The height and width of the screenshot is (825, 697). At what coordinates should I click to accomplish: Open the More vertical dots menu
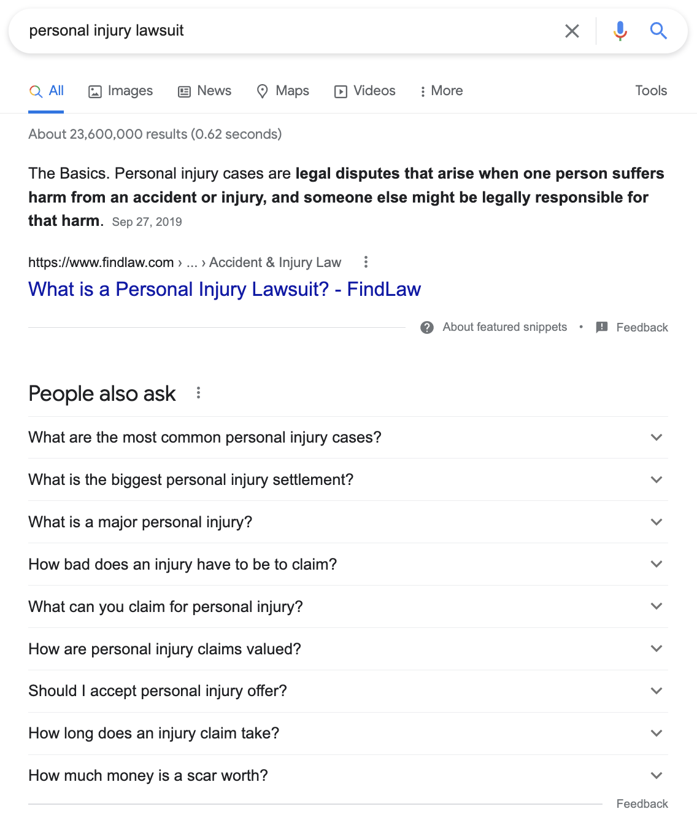point(423,91)
